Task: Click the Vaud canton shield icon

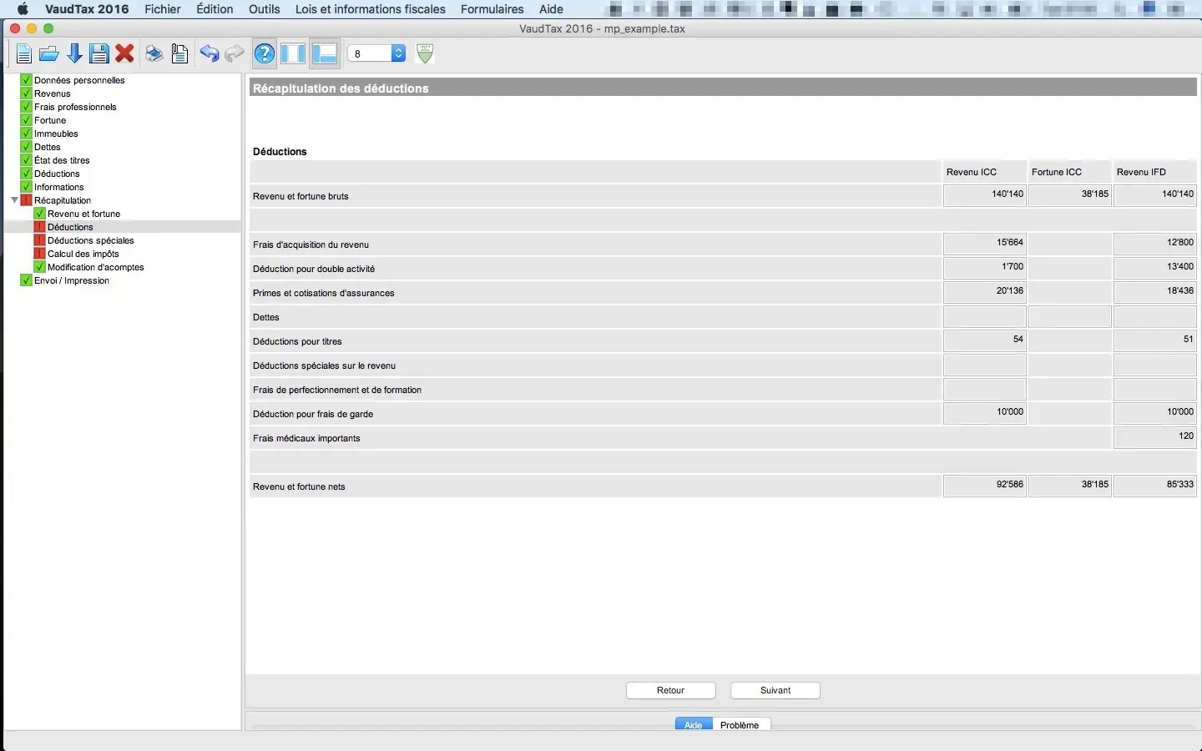Action: pos(425,53)
